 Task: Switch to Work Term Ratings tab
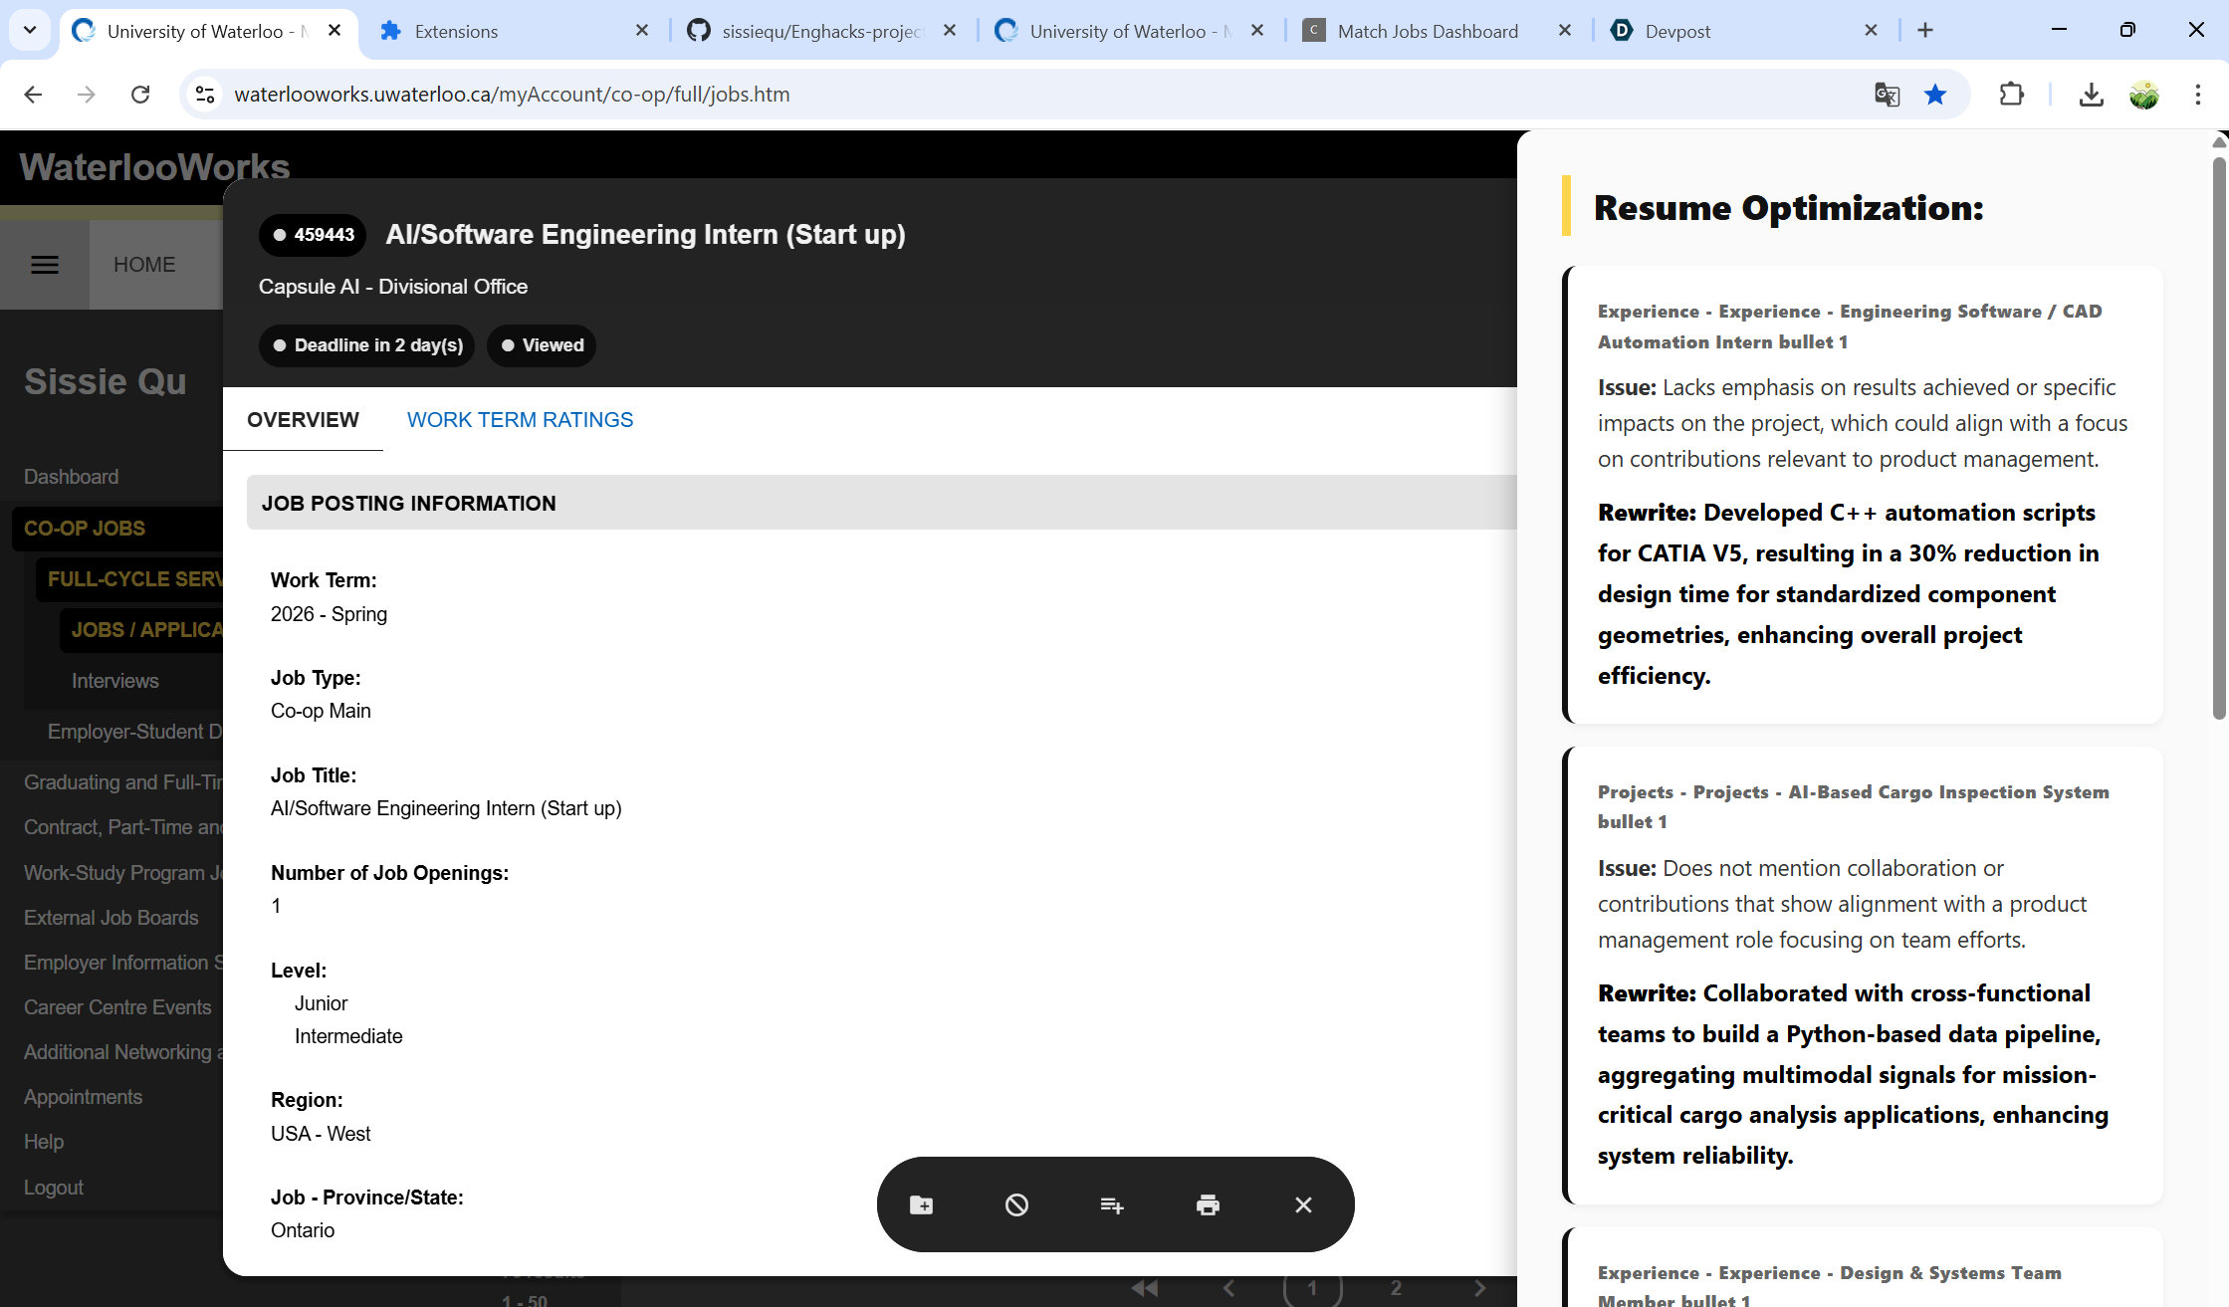click(x=520, y=420)
